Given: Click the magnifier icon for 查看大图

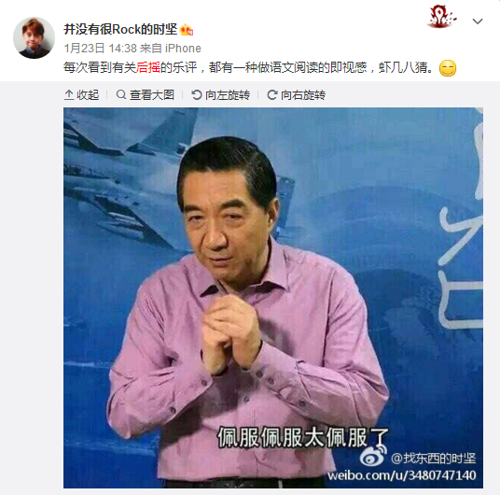Looking at the screenshot, I should (121, 94).
